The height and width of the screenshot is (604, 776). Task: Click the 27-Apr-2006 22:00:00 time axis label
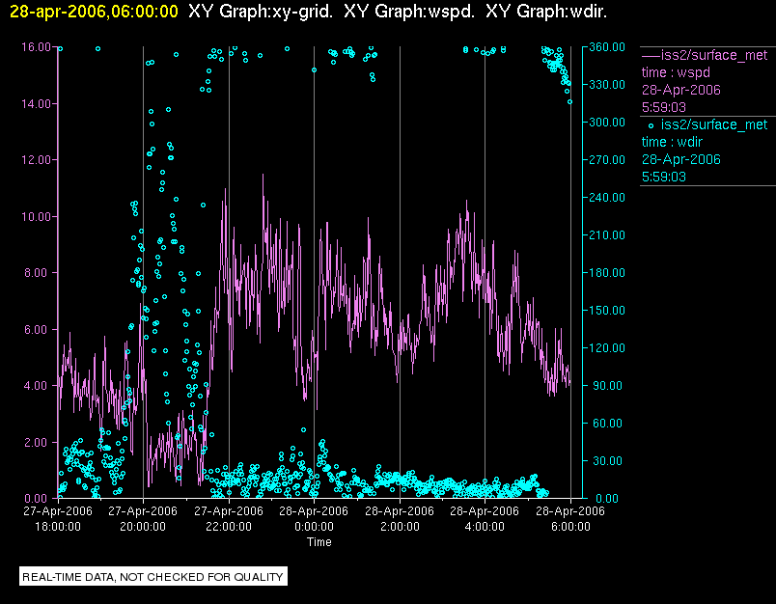tap(229, 518)
